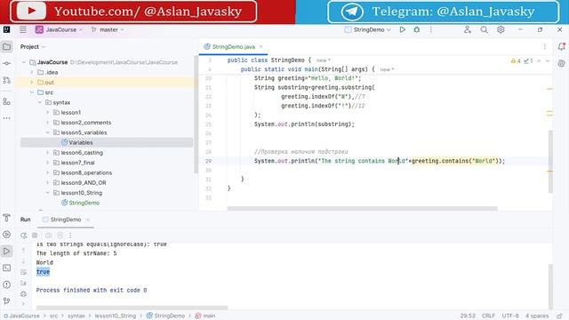
Task: Open the Project tool window icon
Action: pyautogui.click(x=6, y=47)
